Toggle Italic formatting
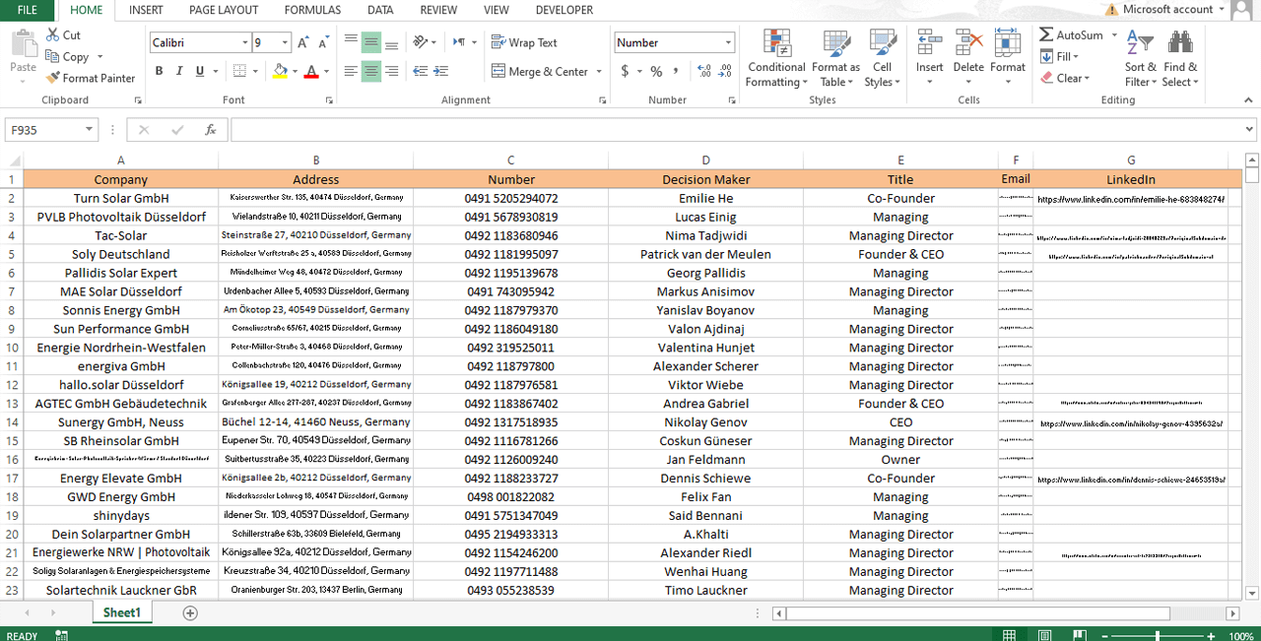The image size is (1261, 641). [179, 71]
